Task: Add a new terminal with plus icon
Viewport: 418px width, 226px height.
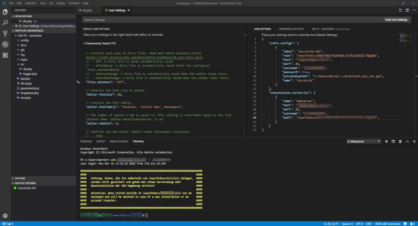Action: (386, 142)
